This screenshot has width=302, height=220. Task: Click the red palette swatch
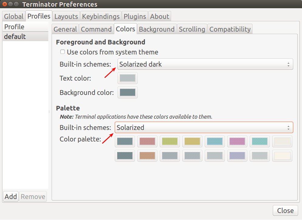point(147,141)
